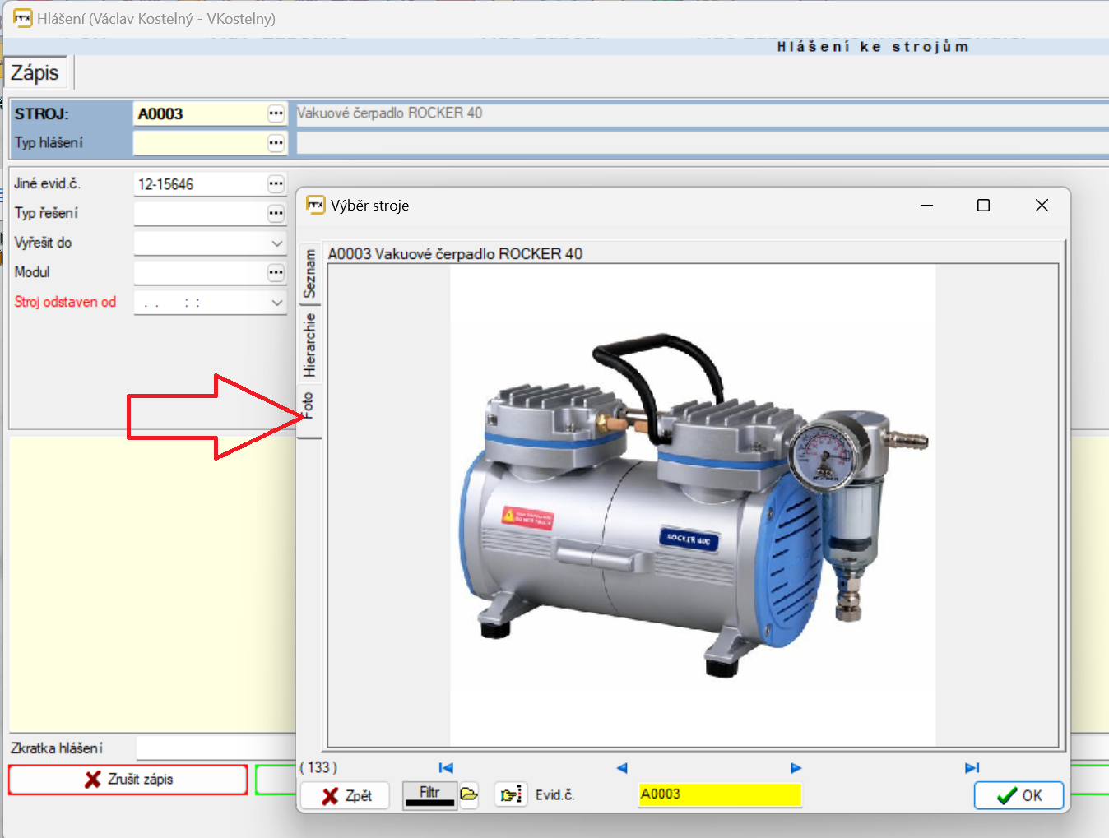
Task: Open the folder icon next to Filtr
Action: click(x=469, y=794)
